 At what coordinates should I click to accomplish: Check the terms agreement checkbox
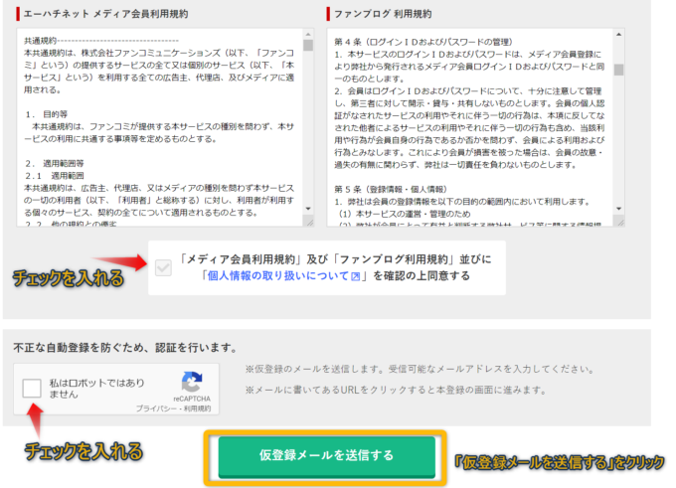click(x=164, y=267)
